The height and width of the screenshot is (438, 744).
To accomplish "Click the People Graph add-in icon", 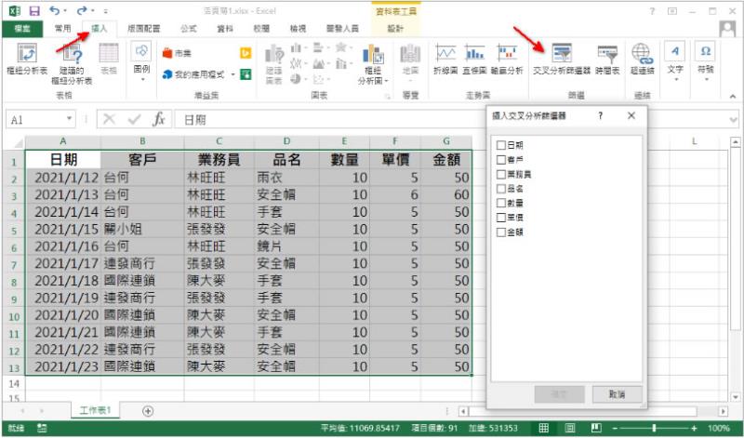I will pyautogui.click(x=246, y=74).
